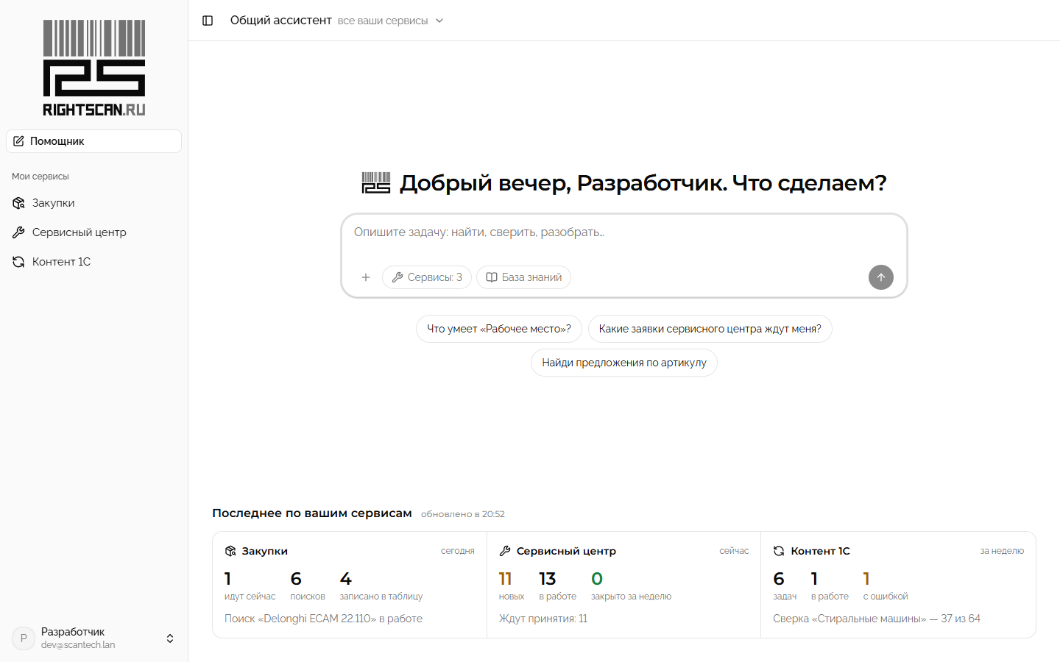Open Помощник in the sidebar
This screenshot has width=1060, height=662.
94,141
